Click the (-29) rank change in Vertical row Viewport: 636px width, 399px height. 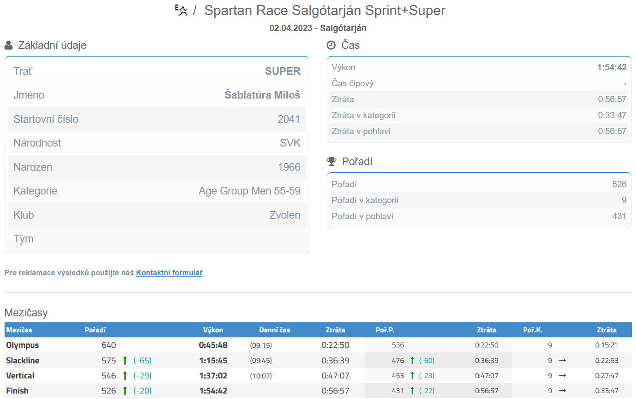[x=143, y=375]
